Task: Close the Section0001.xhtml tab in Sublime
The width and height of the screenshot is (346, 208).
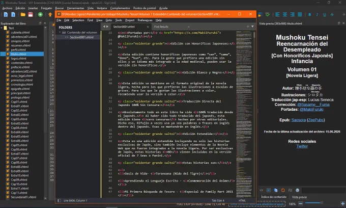Action: (x=148, y=27)
